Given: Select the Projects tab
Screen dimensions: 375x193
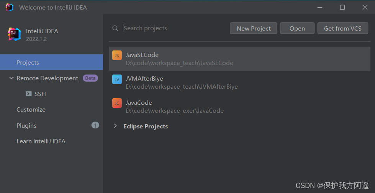Looking at the screenshot, I should click(x=51, y=62).
